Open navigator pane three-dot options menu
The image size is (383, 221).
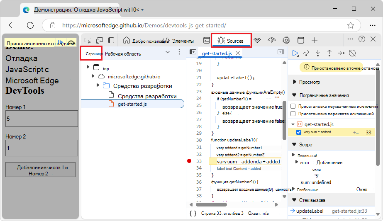pyautogui.click(x=179, y=52)
